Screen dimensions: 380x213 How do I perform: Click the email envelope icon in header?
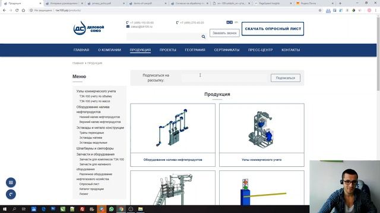click(x=128, y=27)
